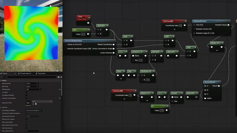The image size is (237, 133).
Task: Click the 3ColorBlend A input pin
Action: pyautogui.click(x=205, y=86)
